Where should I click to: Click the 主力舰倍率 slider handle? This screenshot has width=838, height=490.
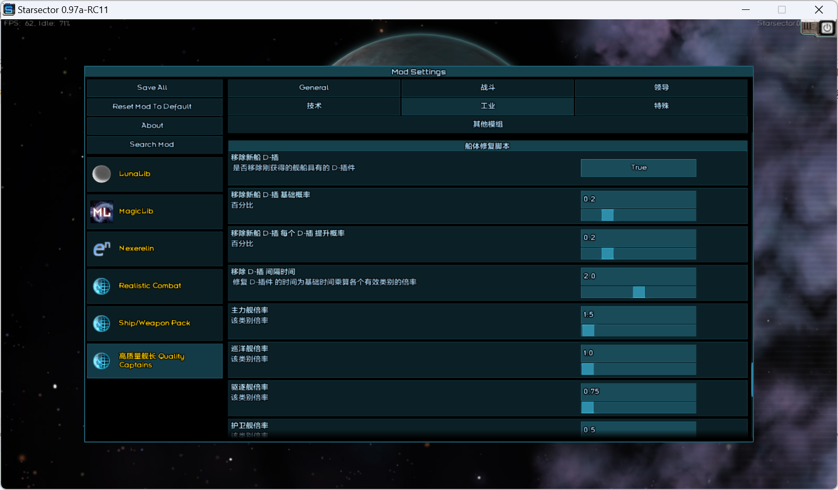(x=588, y=330)
